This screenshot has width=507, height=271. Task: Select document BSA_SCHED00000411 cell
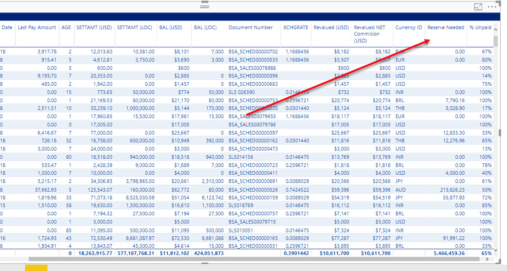(x=253, y=173)
